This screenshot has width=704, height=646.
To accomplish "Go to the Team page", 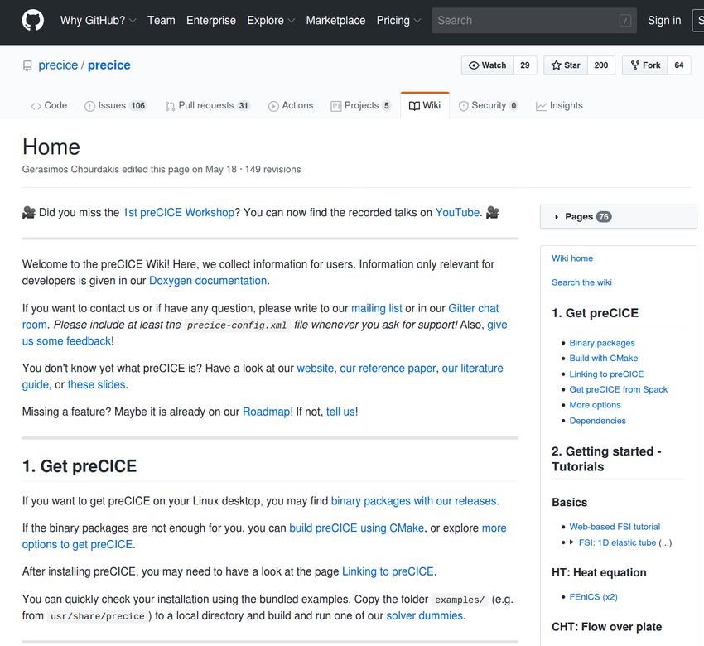I will [x=162, y=20].
